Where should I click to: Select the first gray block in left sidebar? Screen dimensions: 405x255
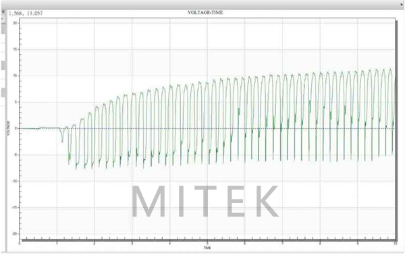coord(3,28)
